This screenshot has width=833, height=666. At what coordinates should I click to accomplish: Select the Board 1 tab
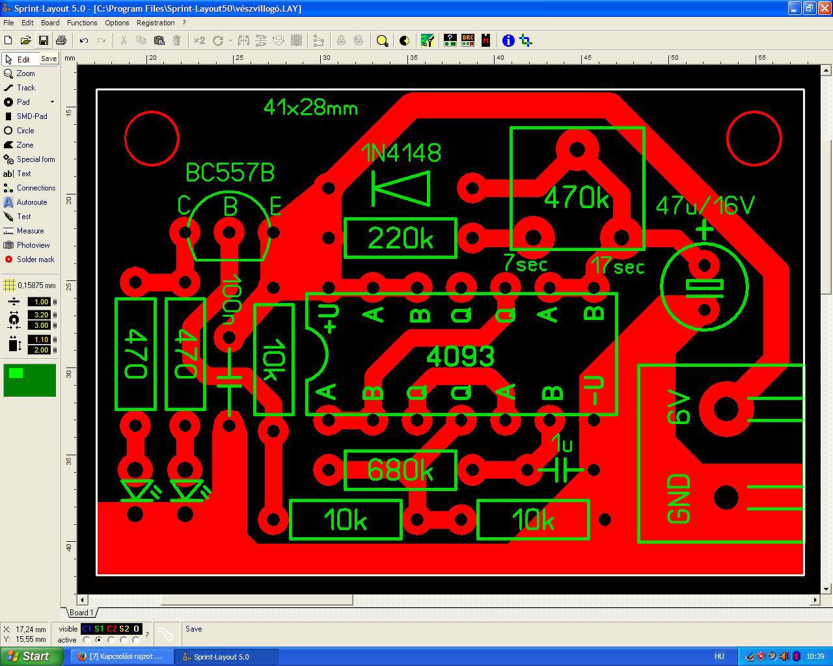click(81, 613)
